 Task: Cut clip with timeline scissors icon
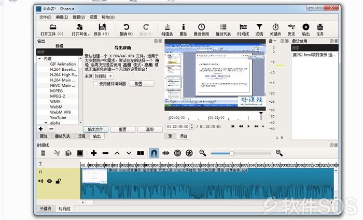57,153
